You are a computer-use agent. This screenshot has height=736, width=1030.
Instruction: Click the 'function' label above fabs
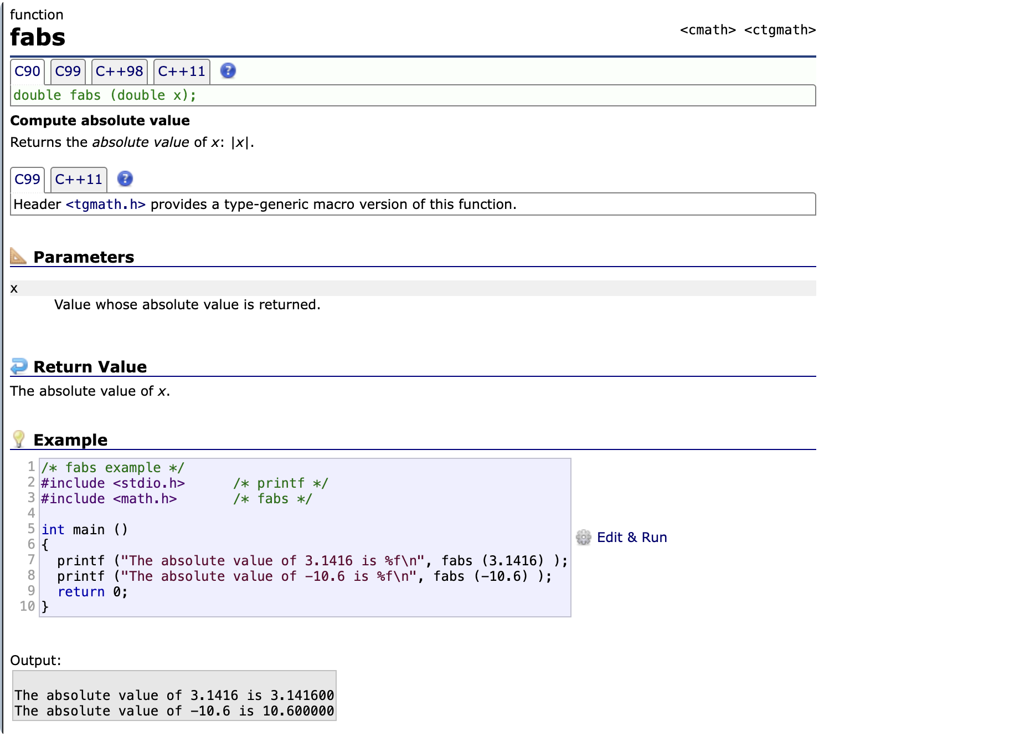click(x=37, y=14)
